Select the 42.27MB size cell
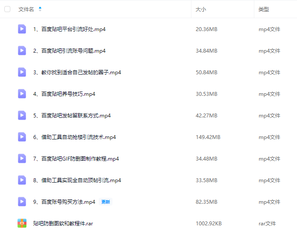Image resolution: width=297 pixels, height=237 pixels. [x=206, y=116]
